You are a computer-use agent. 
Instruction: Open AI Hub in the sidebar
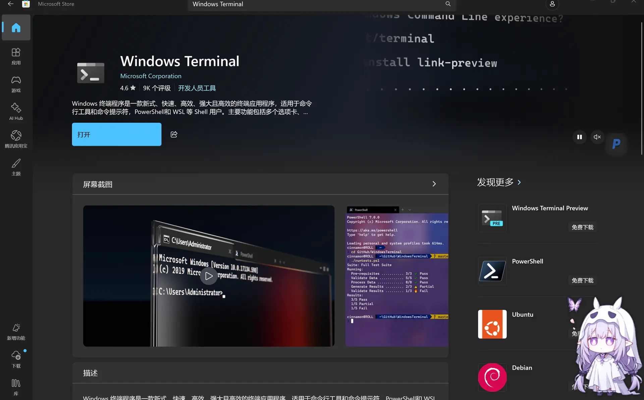tap(16, 112)
